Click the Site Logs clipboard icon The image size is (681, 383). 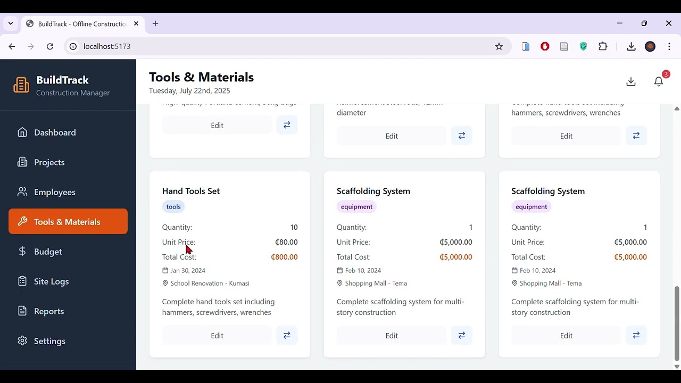tap(22, 281)
